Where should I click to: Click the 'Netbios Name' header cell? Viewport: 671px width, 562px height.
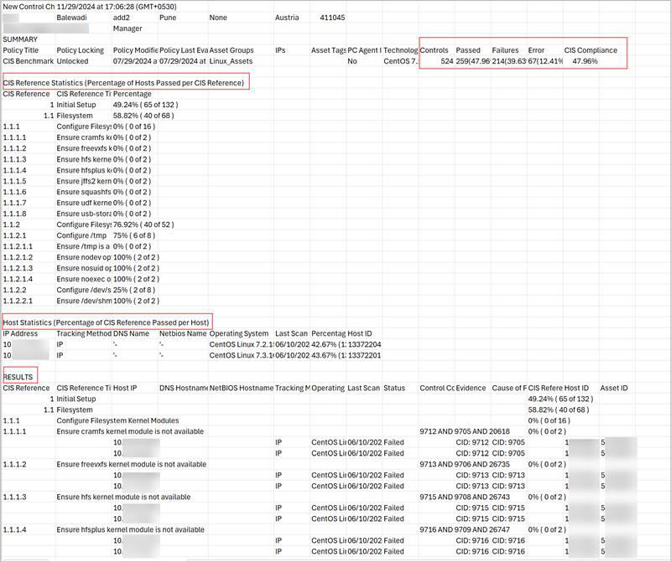tap(183, 334)
